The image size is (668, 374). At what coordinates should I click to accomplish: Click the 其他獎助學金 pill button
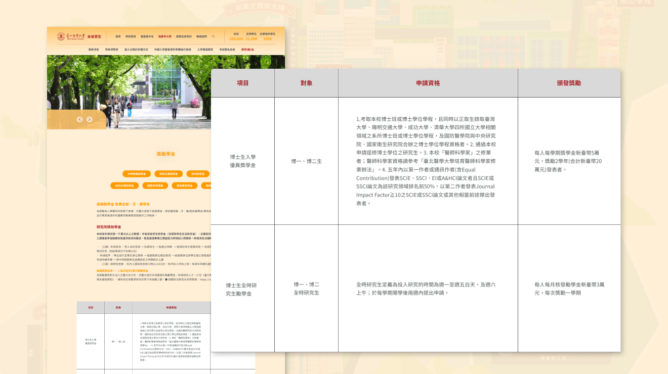tap(185, 185)
